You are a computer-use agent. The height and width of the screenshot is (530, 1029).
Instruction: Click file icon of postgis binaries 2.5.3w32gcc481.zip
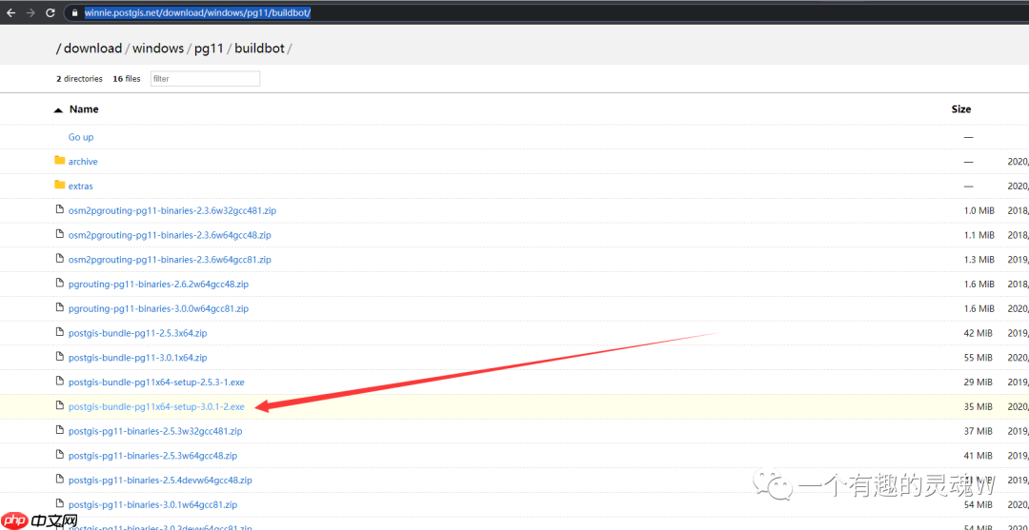(60, 430)
